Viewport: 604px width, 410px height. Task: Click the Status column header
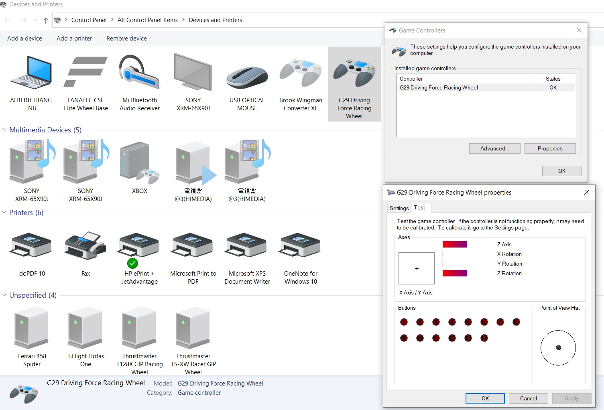click(553, 79)
